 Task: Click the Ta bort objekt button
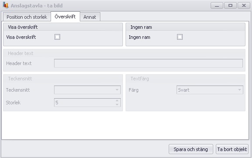point(232,149)
